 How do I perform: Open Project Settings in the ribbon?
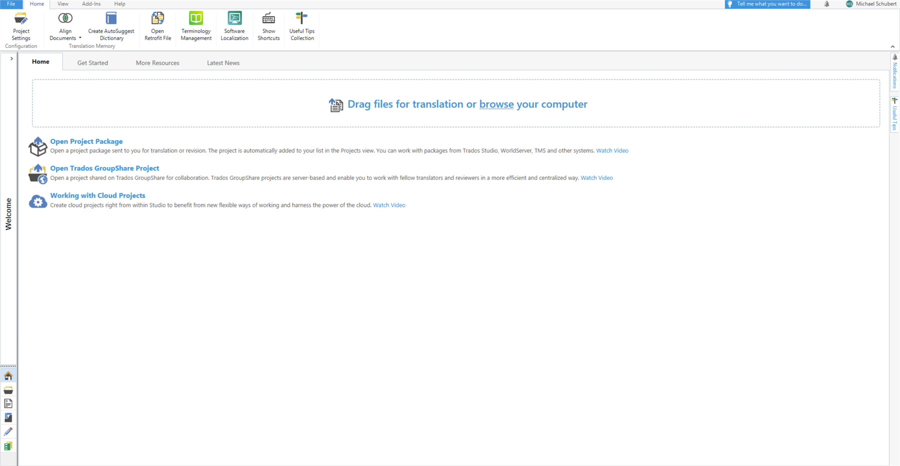(x=21, y=26)
